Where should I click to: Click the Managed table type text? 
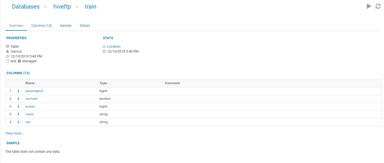29,61
